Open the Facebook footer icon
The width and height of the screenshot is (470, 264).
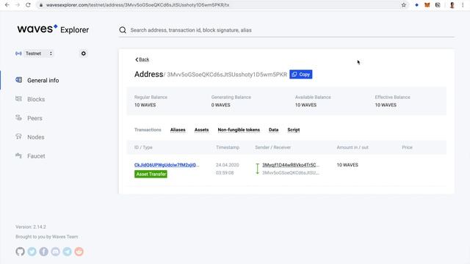point(43,252)
